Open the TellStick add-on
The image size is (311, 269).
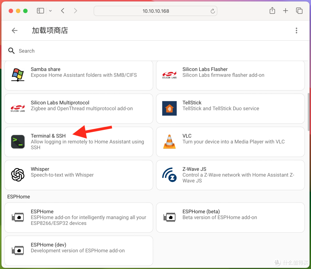tap(230, 109)
